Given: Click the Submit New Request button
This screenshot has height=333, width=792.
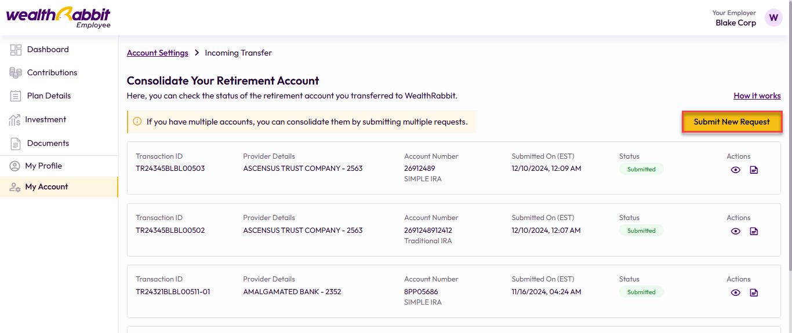Looking at the screenshot, I should (x=732, y=122).
